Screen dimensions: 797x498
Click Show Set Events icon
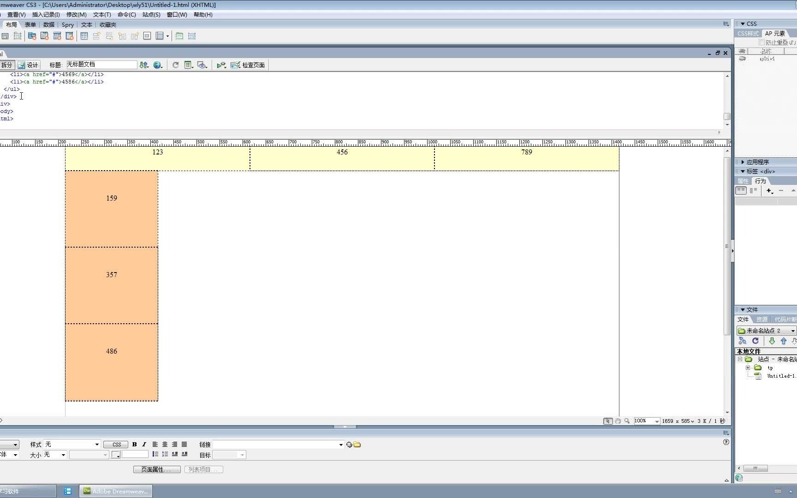click(x=741, y=190)
